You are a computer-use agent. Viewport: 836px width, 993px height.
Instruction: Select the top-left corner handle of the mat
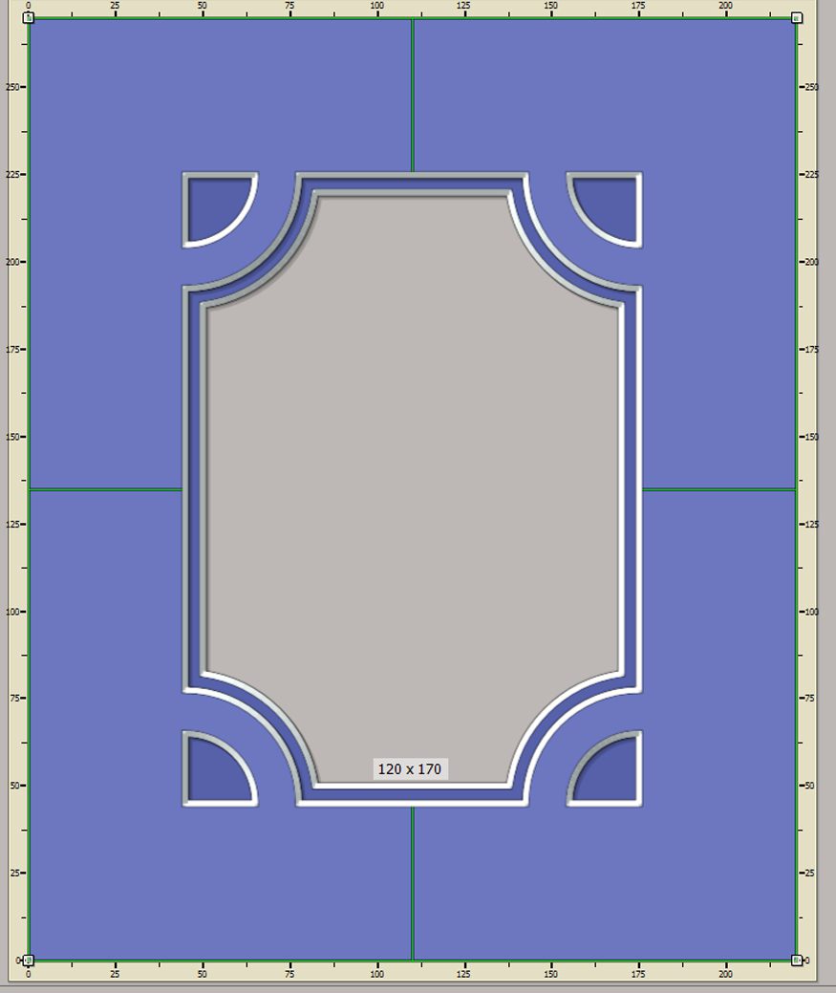[29, 18]
